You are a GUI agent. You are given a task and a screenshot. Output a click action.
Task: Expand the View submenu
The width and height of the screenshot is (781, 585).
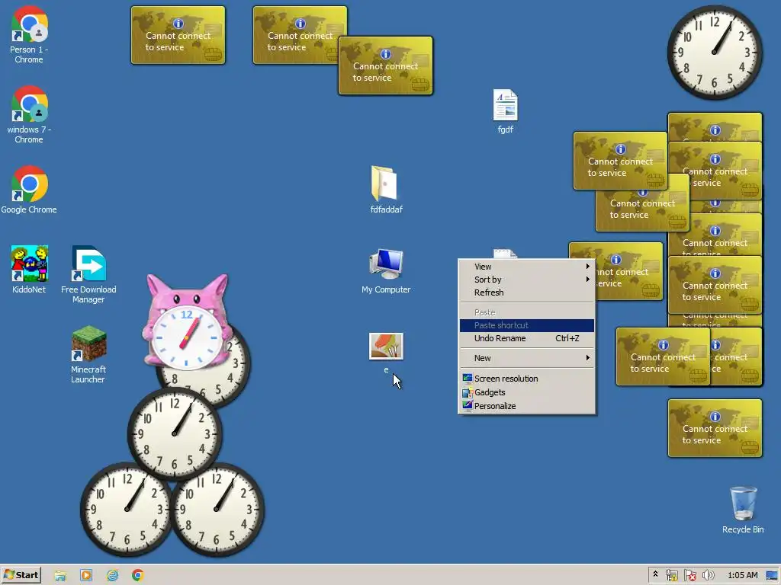click(x=527, y=267)
